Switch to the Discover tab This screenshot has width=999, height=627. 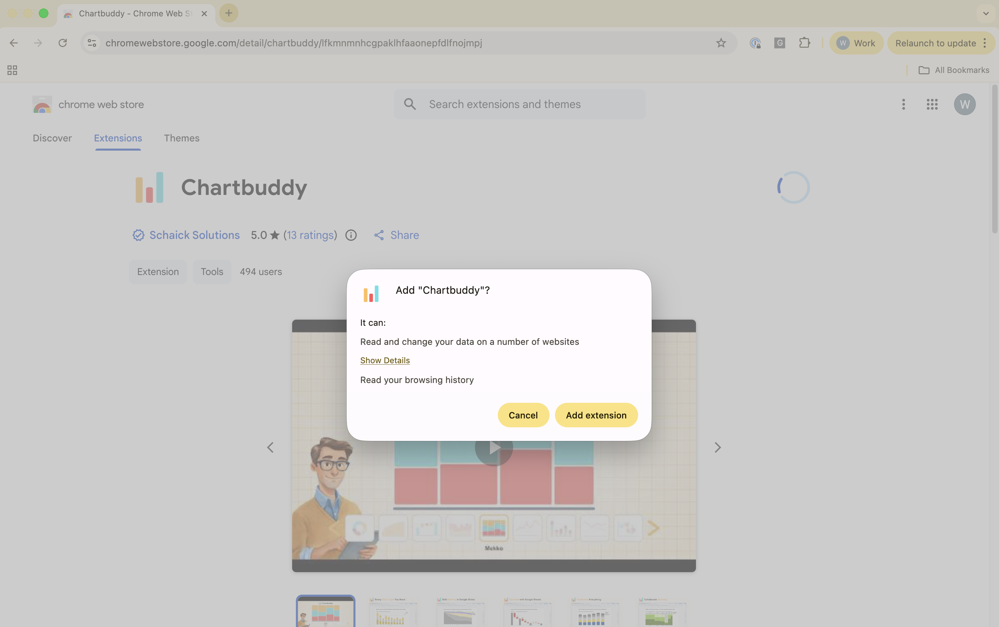52,138
